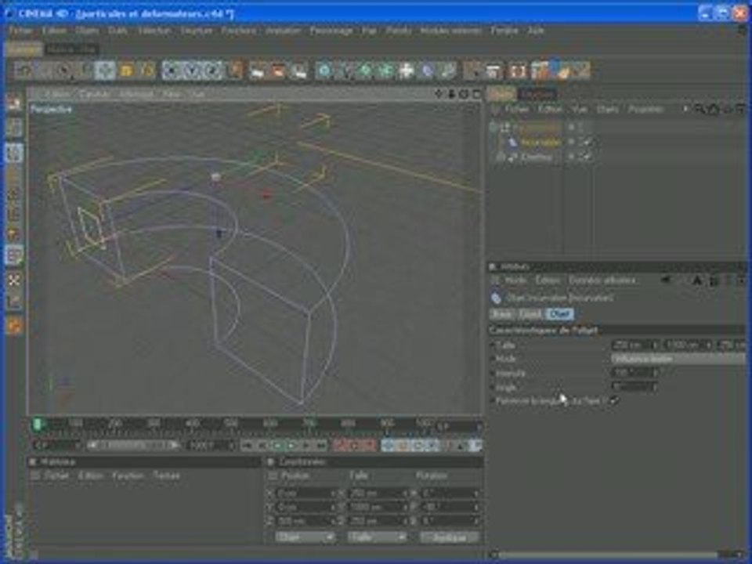Open the Taille dropdown in Coordonnées panel

tap(378, 537)
